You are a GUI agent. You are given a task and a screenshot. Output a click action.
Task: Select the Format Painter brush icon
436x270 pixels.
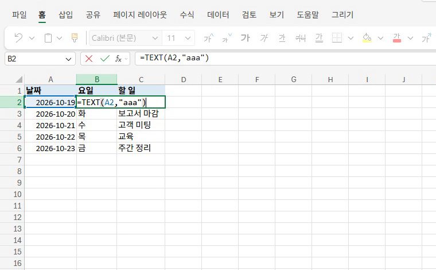click(75, 37)
